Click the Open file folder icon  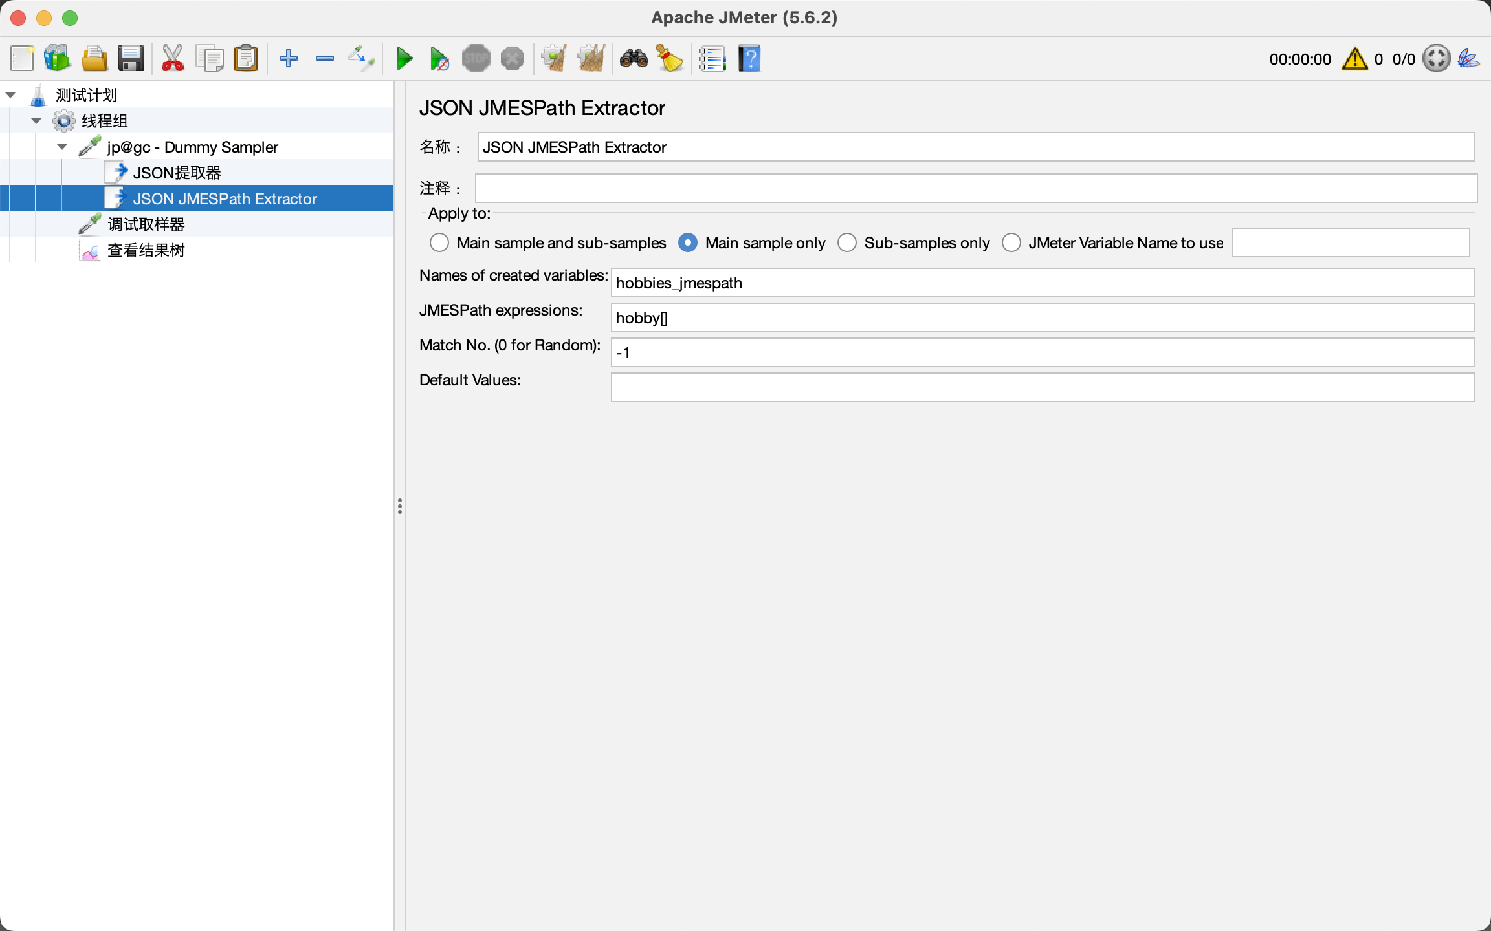point(94,59)
